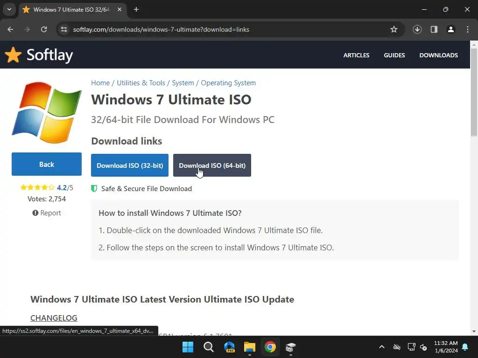Click the 'Download links' heading
478x358 pixels.
point(127,141)
